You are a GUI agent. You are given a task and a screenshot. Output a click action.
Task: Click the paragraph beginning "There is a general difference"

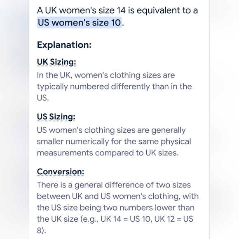tap(118, 207)
